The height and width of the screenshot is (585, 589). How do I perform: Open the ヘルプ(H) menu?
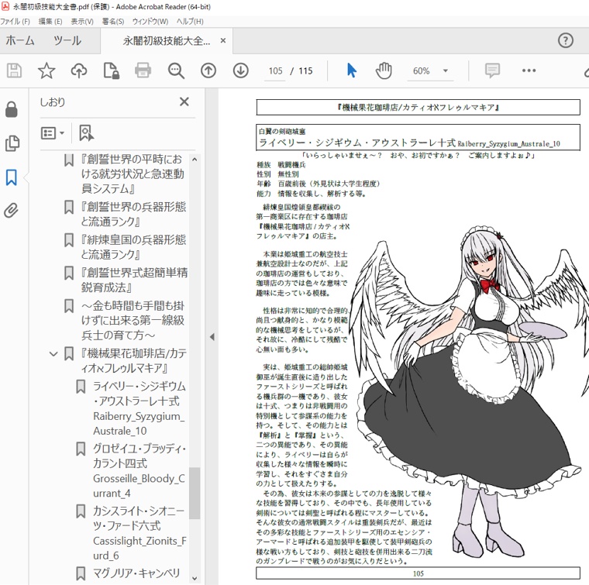(x=190, y=22)
